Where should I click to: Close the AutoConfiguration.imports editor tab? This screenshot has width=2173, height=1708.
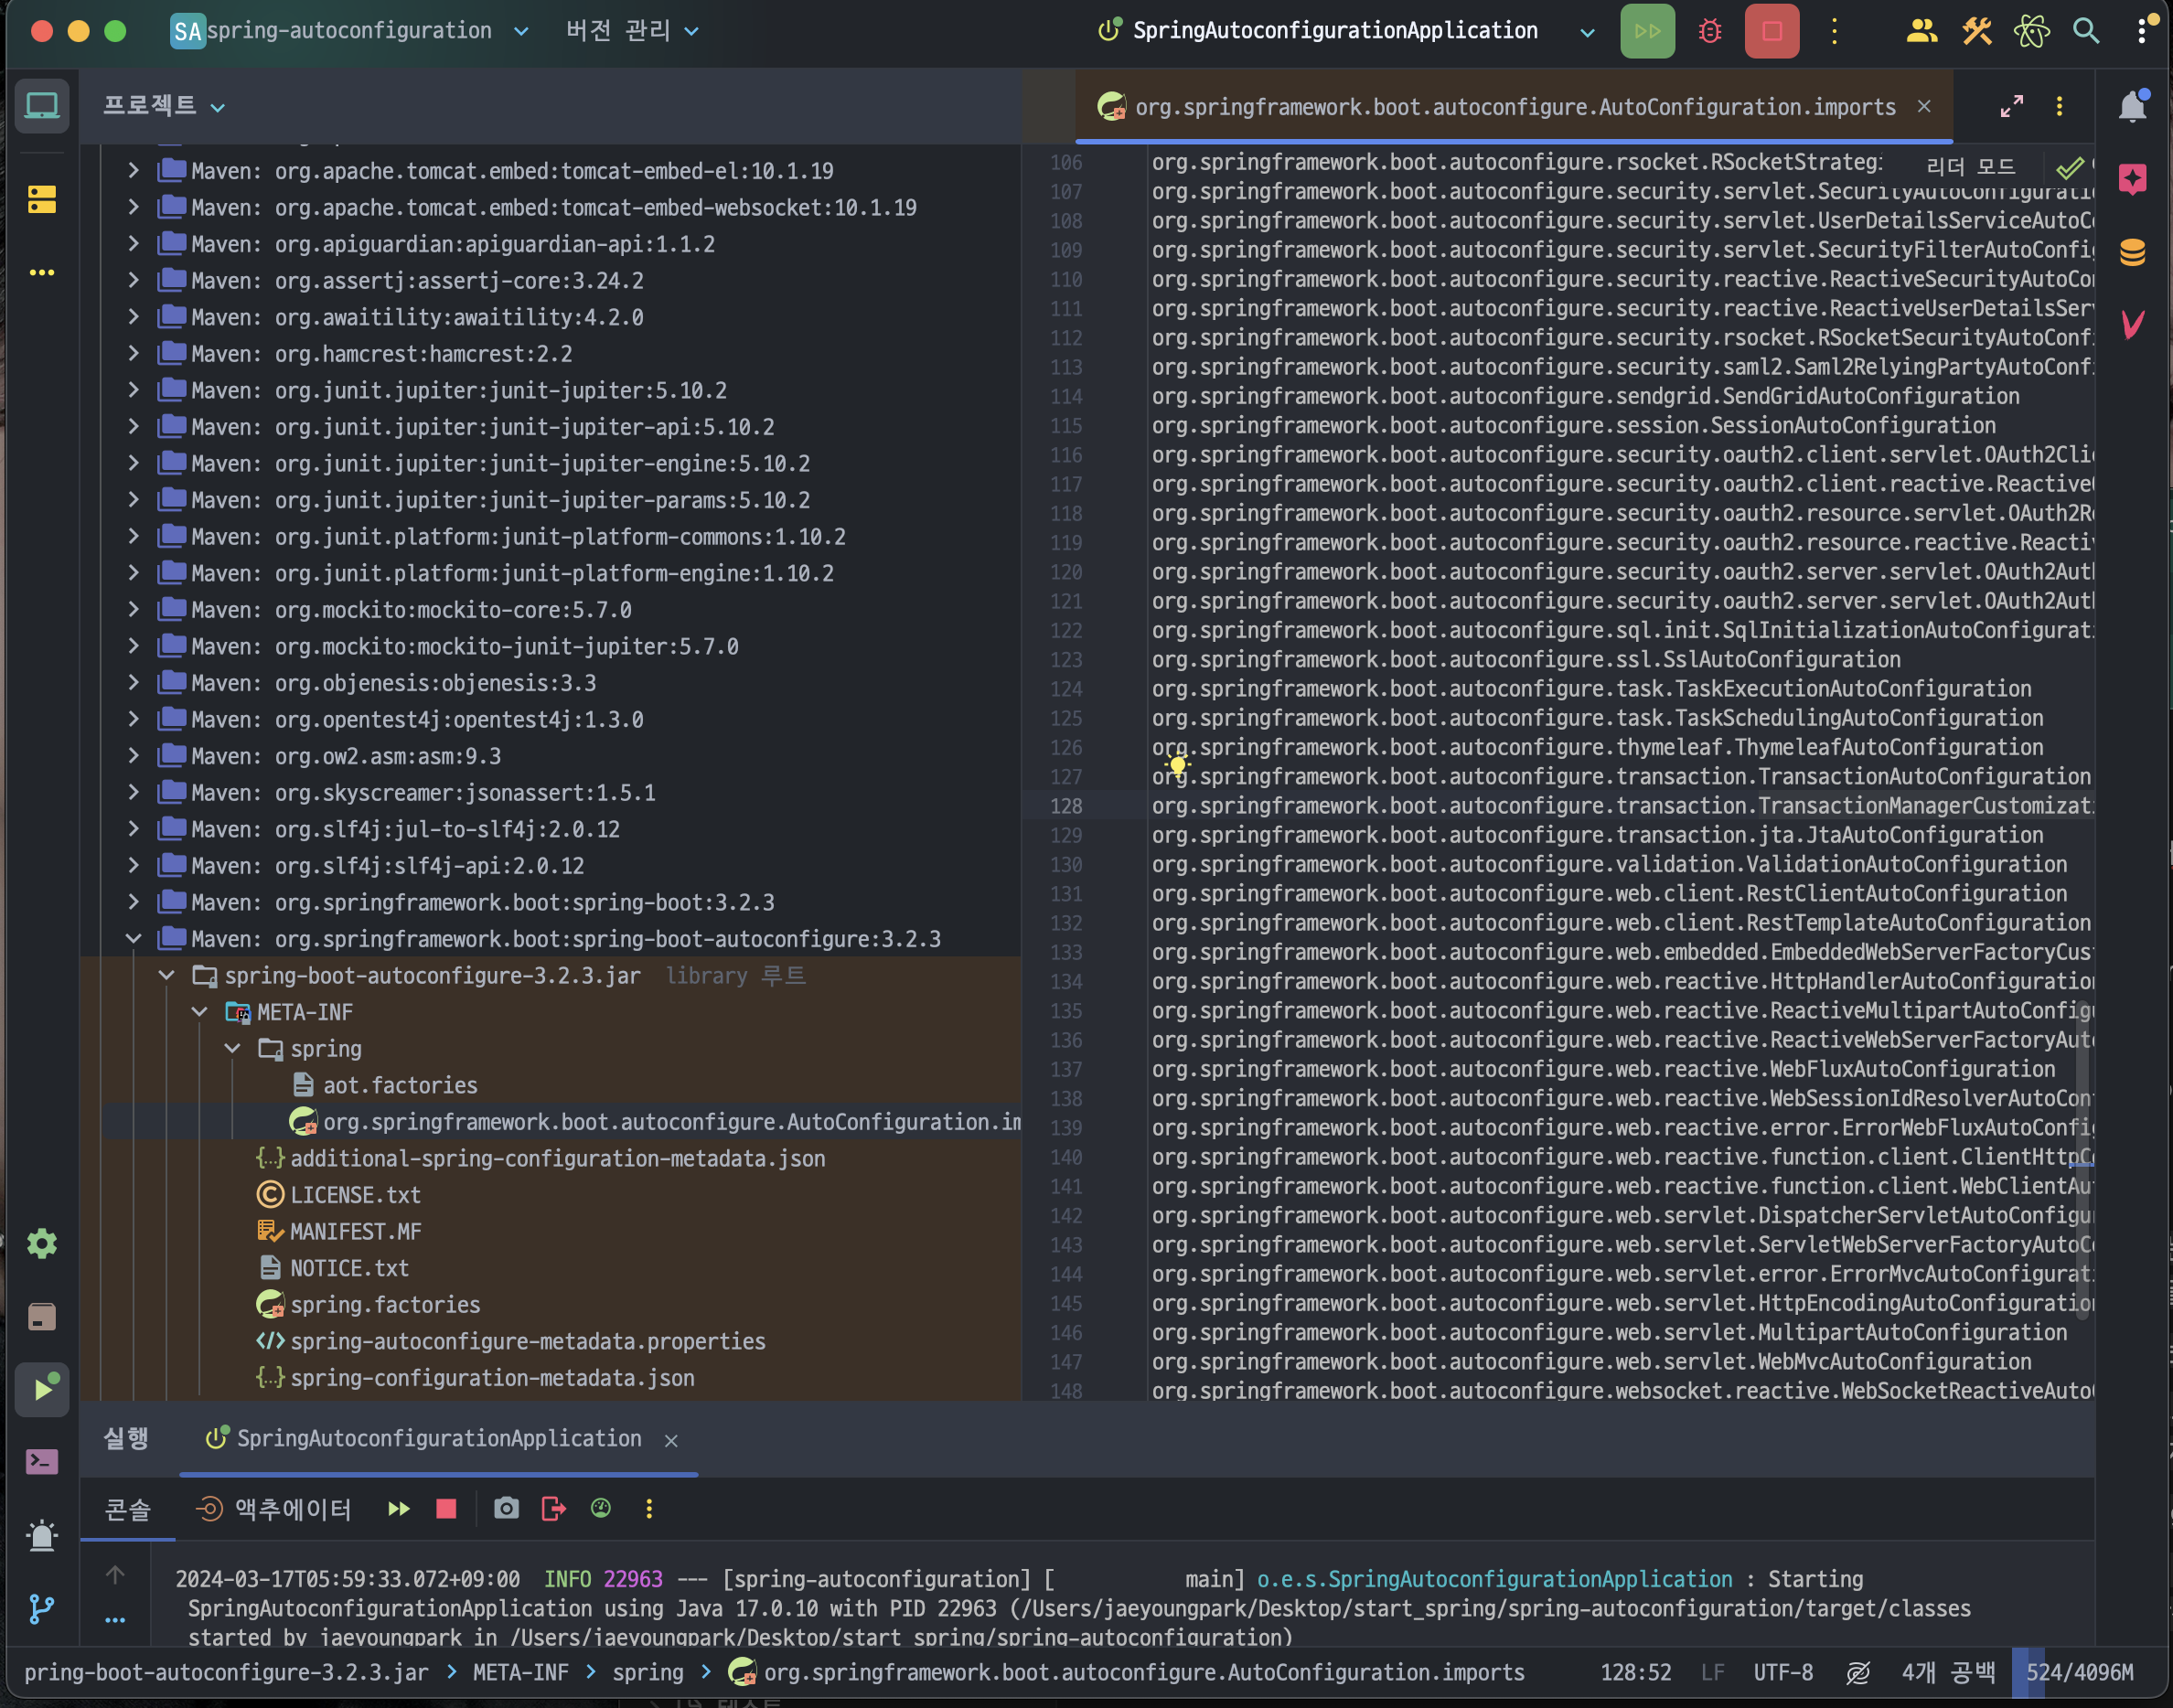1924,106
